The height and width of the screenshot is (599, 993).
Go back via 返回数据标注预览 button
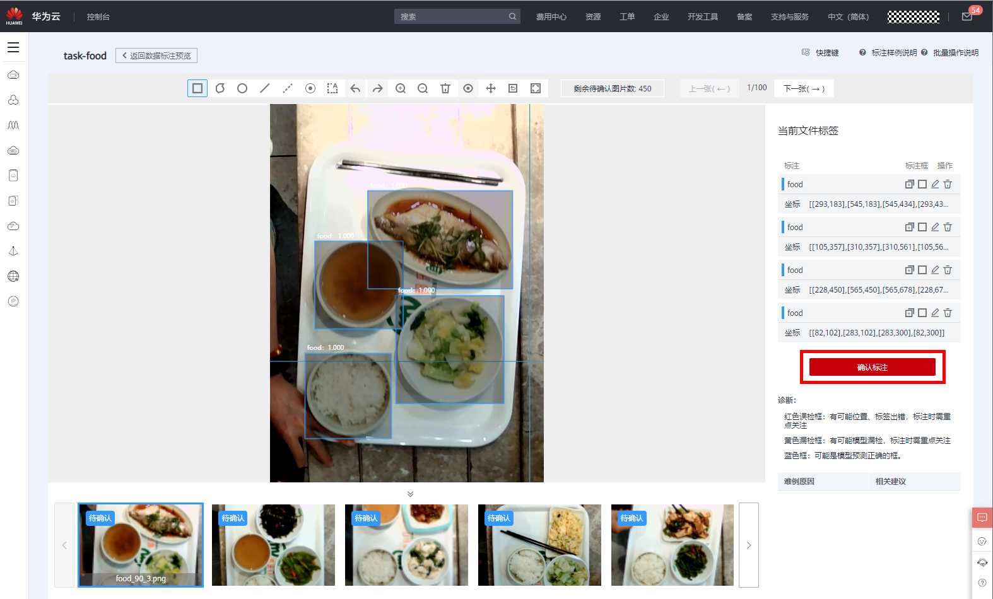(156, 55)
